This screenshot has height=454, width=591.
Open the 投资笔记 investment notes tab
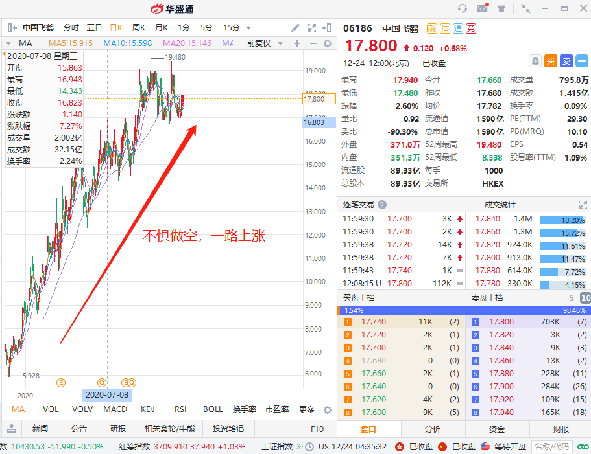(228, 429)
